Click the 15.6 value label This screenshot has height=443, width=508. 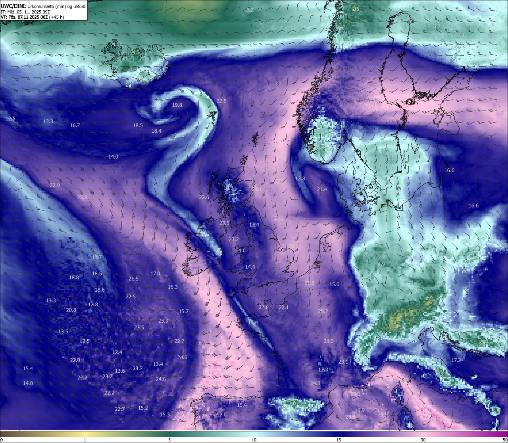(334, 284)
